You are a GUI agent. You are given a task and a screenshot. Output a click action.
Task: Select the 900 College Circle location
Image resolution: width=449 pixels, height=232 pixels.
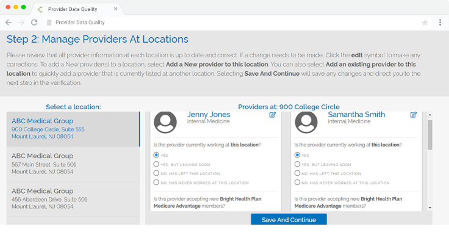click(x=73, y=129)
